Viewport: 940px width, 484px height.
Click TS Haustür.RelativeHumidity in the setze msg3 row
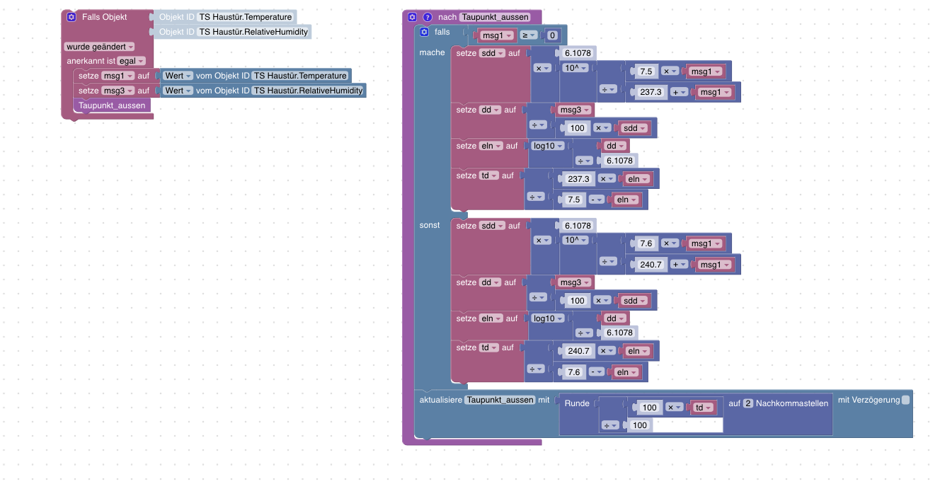pos(308,91)
